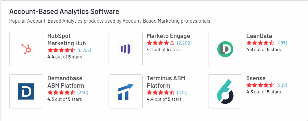Open the HubSpot sprocket logo icon
Viewport: 308px width, 121px height.
26,49
